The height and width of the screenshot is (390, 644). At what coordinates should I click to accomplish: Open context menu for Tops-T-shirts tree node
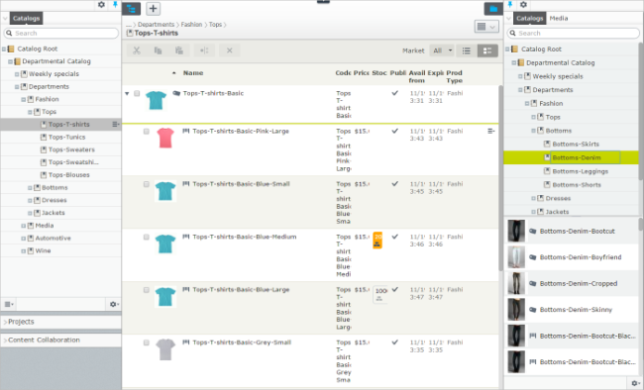pyautogui.click(x=115, y=125)
